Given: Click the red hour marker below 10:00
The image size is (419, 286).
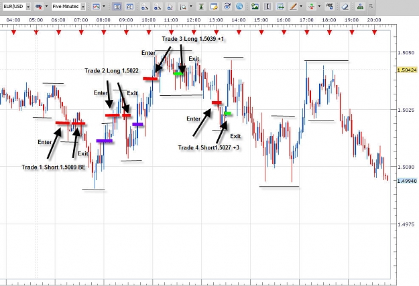Looking at the screenshot, I should pyautogui.click(x=149, y=32).
